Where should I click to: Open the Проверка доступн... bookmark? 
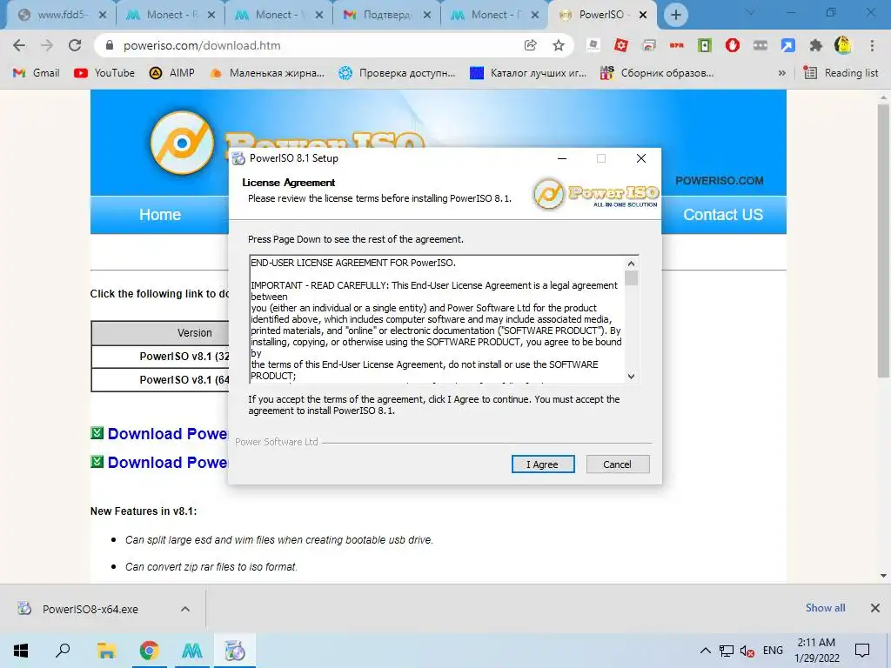tap(397, 73)
